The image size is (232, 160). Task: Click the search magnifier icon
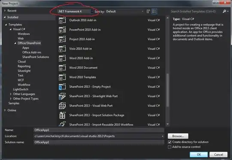pos(224,11)
